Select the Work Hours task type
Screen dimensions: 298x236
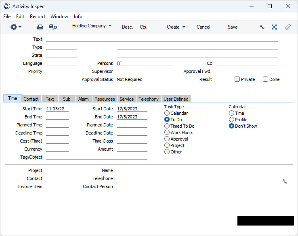point(167,132)
